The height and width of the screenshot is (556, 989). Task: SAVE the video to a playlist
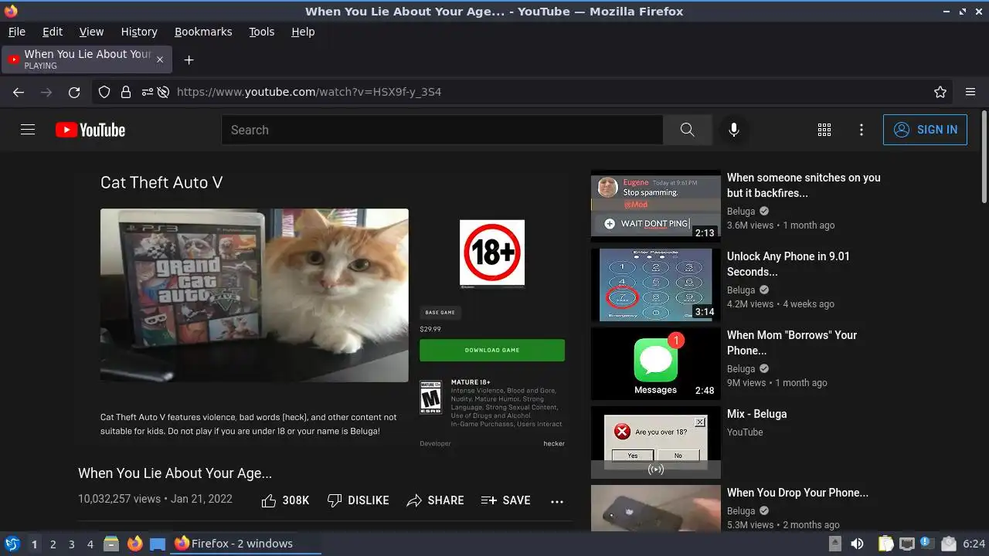pyautogui.click(x=505, y=500)
